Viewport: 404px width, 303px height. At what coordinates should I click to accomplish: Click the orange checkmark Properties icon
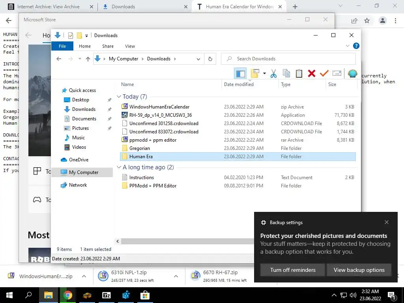[x=324, y=74]
